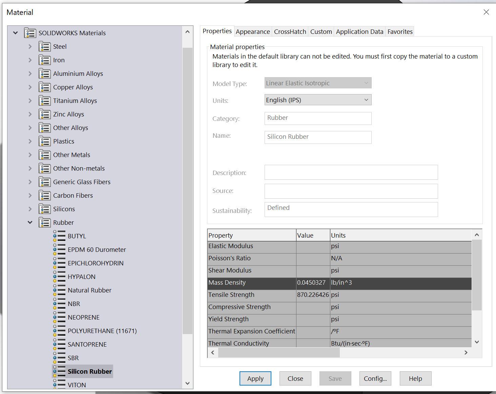Open the CrossHatch tab

tap(290, 31)
